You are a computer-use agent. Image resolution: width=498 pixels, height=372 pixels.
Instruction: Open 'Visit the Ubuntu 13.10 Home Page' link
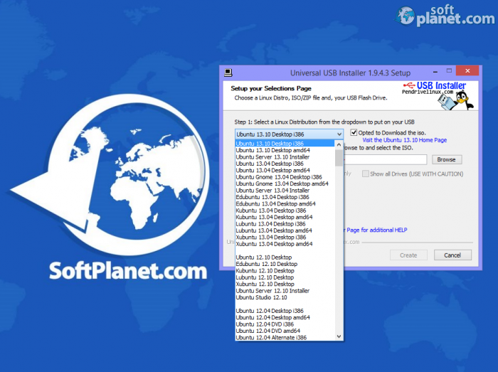404,140
